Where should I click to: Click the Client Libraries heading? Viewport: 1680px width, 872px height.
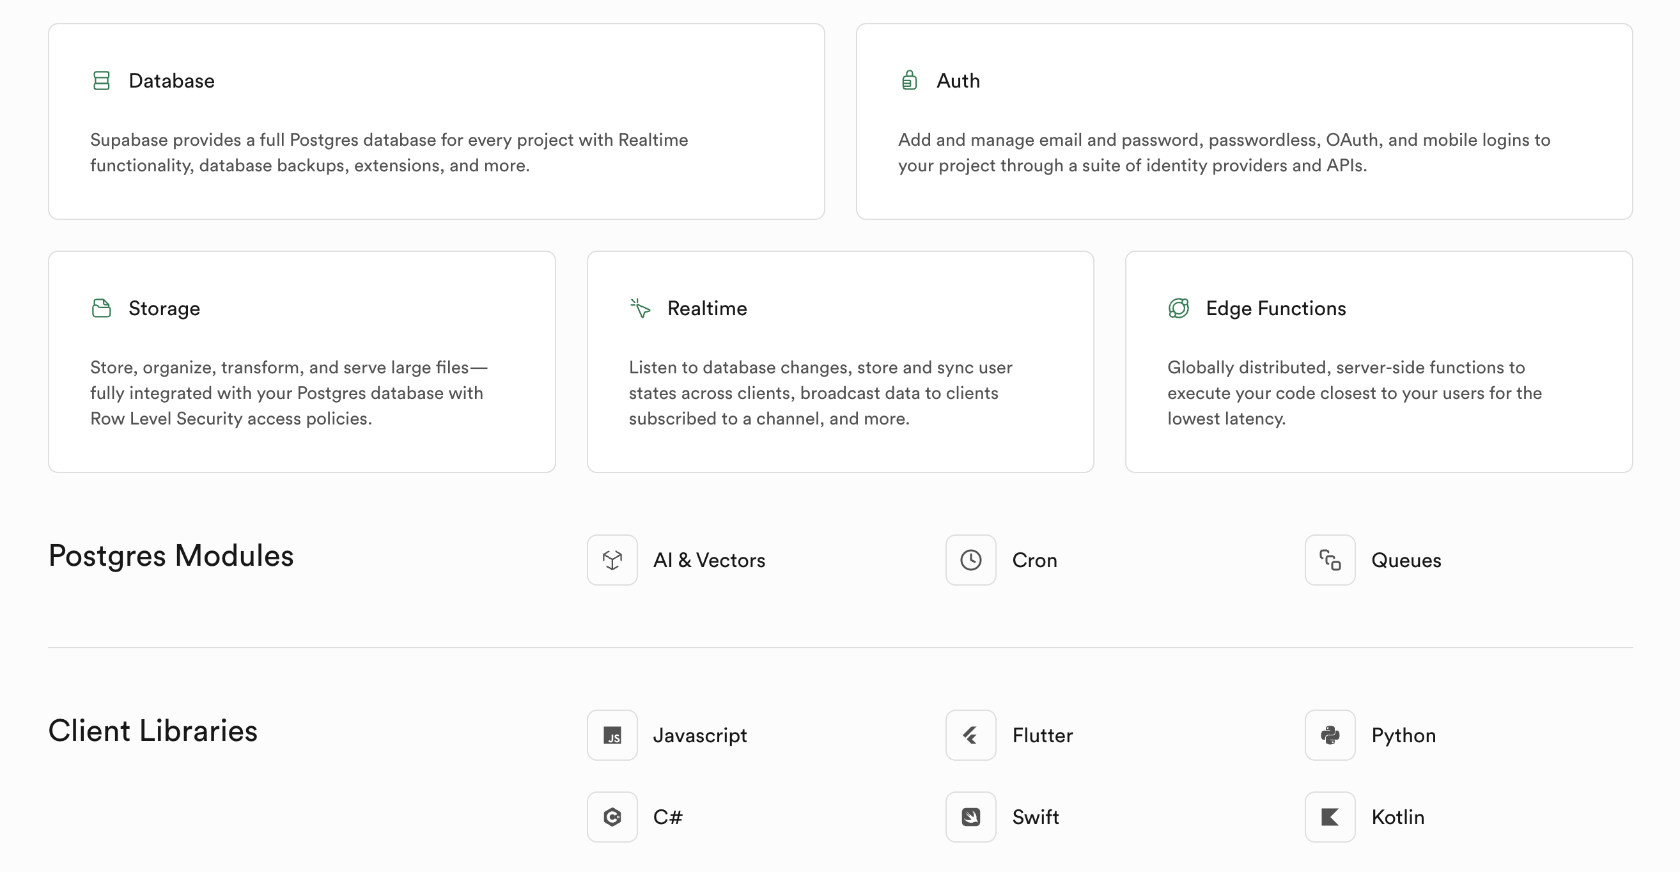point(153,731)
